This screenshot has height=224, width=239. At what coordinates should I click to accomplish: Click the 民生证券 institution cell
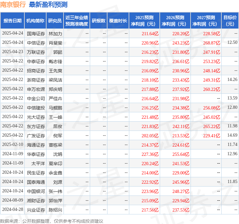tap(36, 173)
